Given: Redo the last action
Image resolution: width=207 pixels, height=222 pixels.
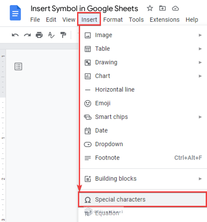Looking at the screenshot, I should pyautogui.click(x=27, y=35).
